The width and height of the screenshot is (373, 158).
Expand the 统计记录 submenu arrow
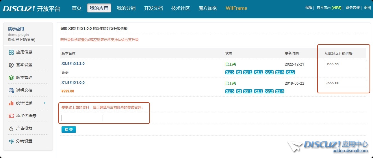tap(45, 103)
